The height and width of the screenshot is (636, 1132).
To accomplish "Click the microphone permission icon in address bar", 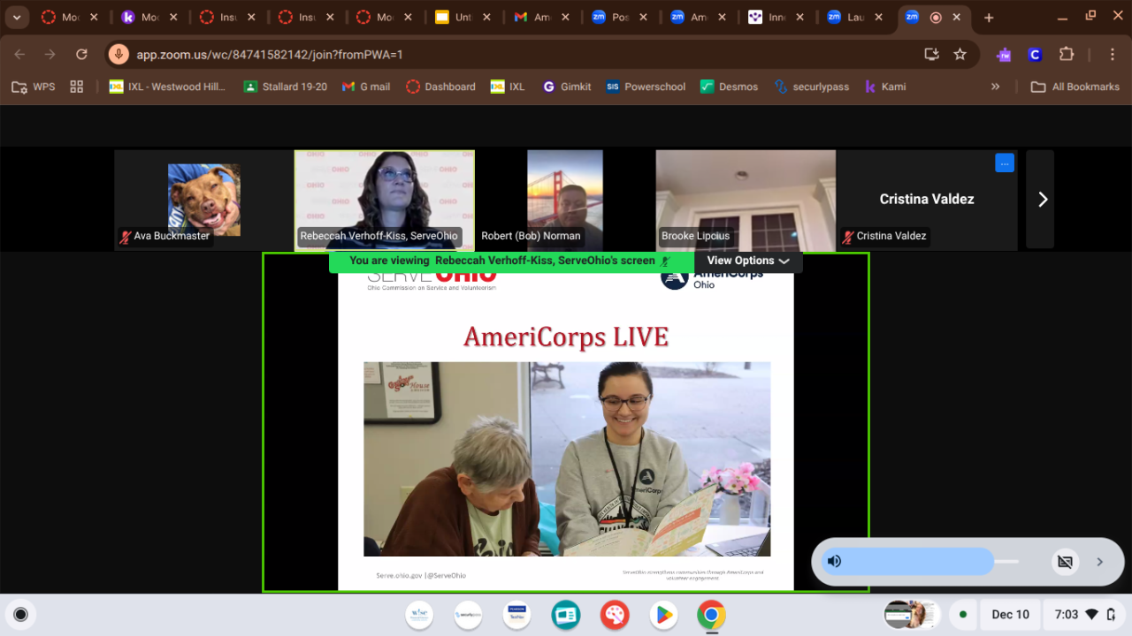I will point(119,54).
